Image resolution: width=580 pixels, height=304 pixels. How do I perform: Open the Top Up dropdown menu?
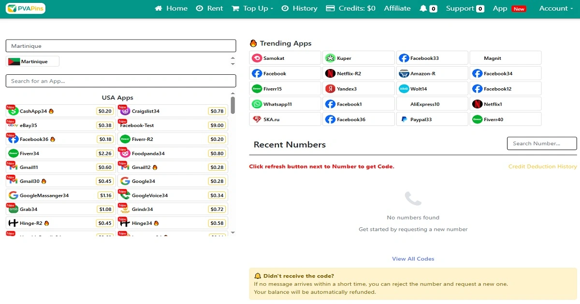point(252,8)
